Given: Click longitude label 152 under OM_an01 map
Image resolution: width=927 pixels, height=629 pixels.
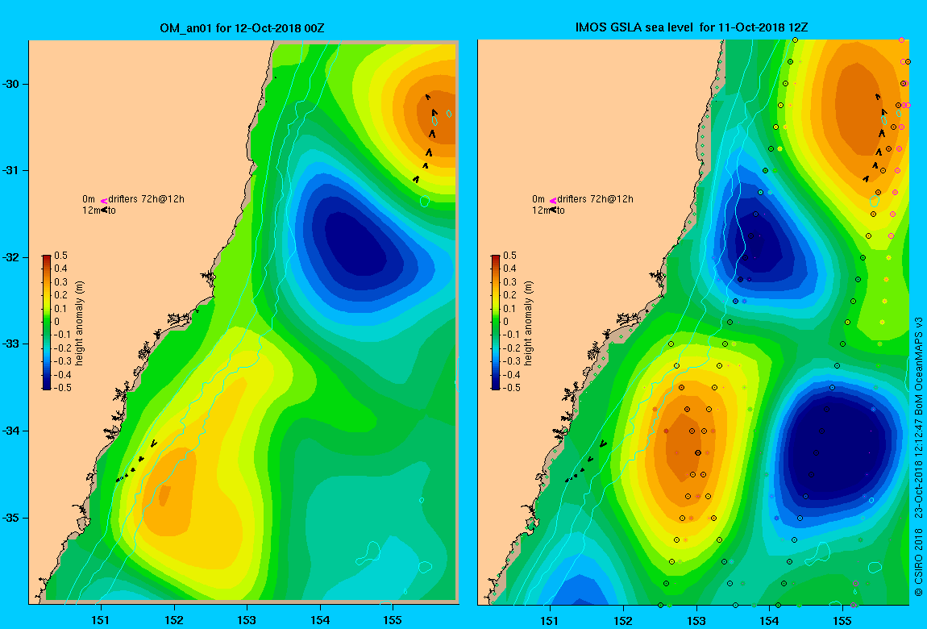Looking at the screenshot, I should [174, 620].
